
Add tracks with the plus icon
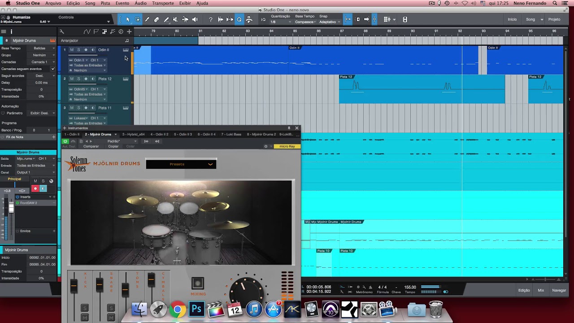pyautogui.click(x=129, y=31)
